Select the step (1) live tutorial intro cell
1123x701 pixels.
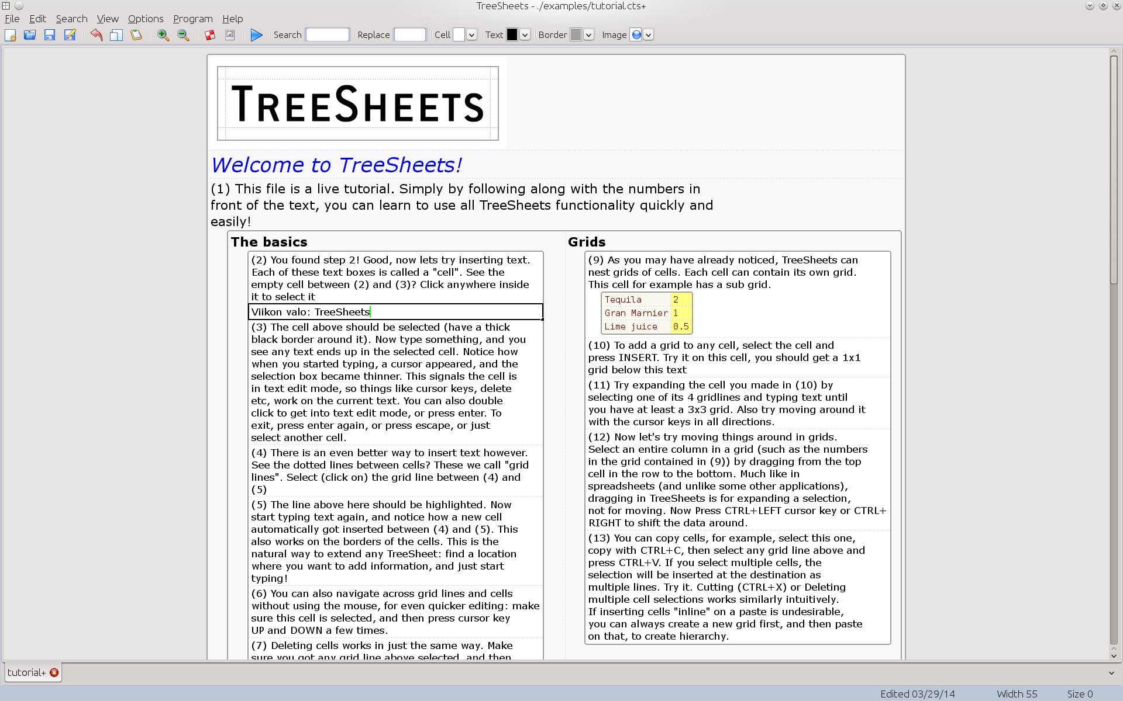(462, 205)
